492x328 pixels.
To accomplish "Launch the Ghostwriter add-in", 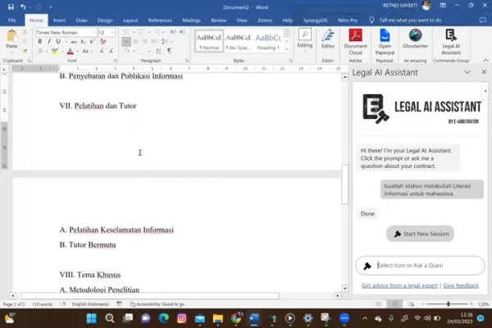I will (x=415, y=39).
